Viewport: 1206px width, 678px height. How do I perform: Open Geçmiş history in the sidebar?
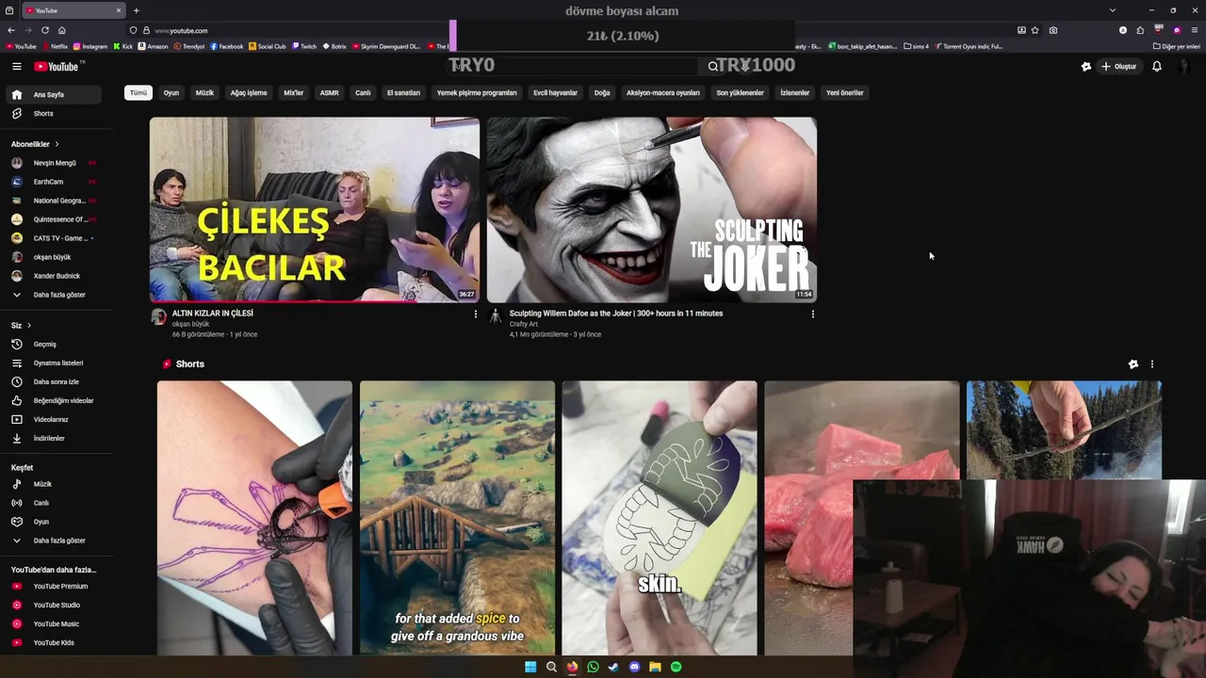53,345
